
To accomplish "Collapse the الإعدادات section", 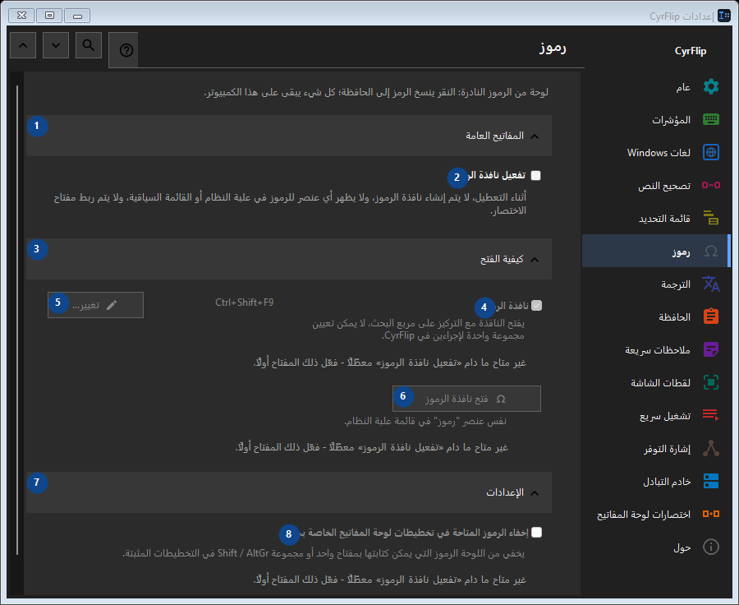I will pyautogui.click(x=289, y=492).
